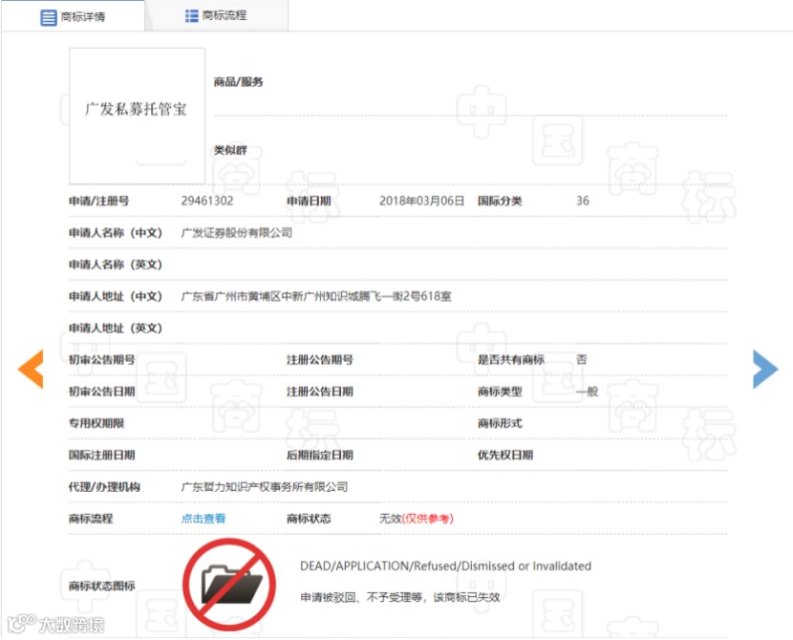Click the dead-application folder status icon
Viewport: 793px width, 640px height.
pos(229,585)
